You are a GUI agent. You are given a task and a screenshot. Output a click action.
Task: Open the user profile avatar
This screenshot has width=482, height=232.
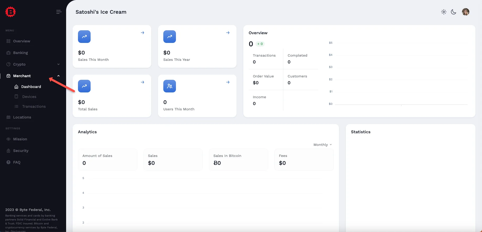pos(466,12)
